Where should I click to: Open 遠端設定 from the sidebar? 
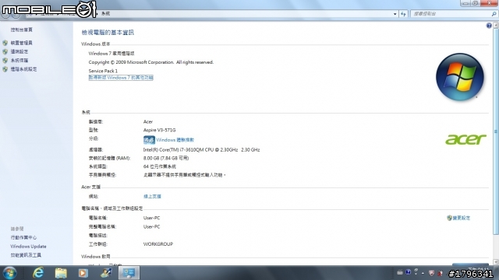tap(19, 51)
